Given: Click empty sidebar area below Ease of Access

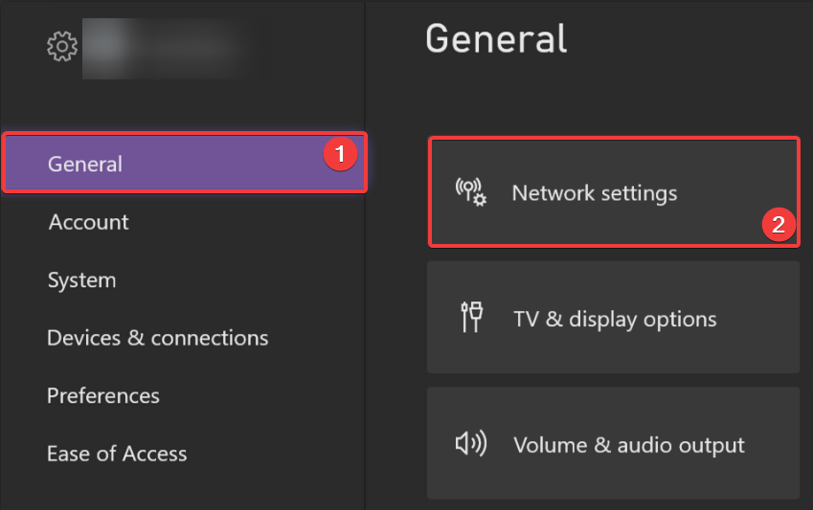Looking at the screenshot, I should tap(182, 491).
